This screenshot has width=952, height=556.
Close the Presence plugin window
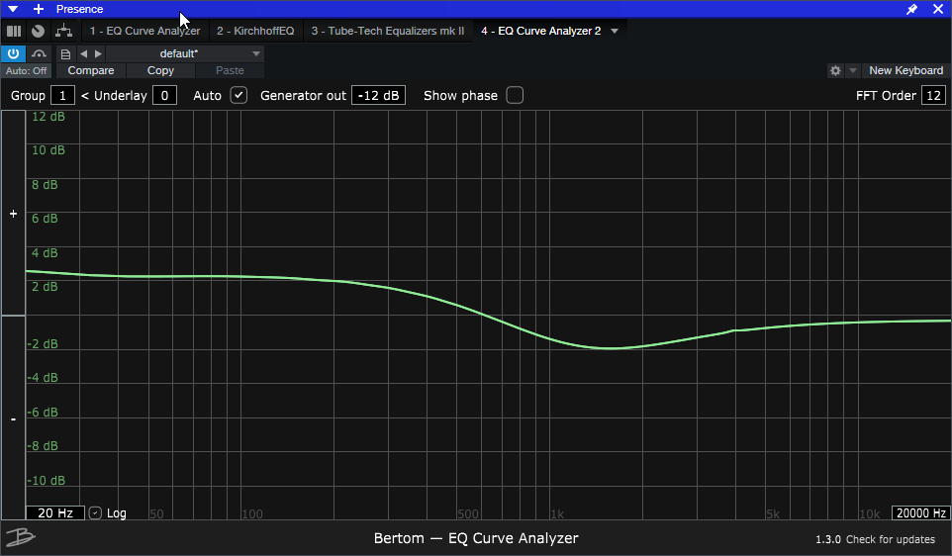tap(938, 9)
